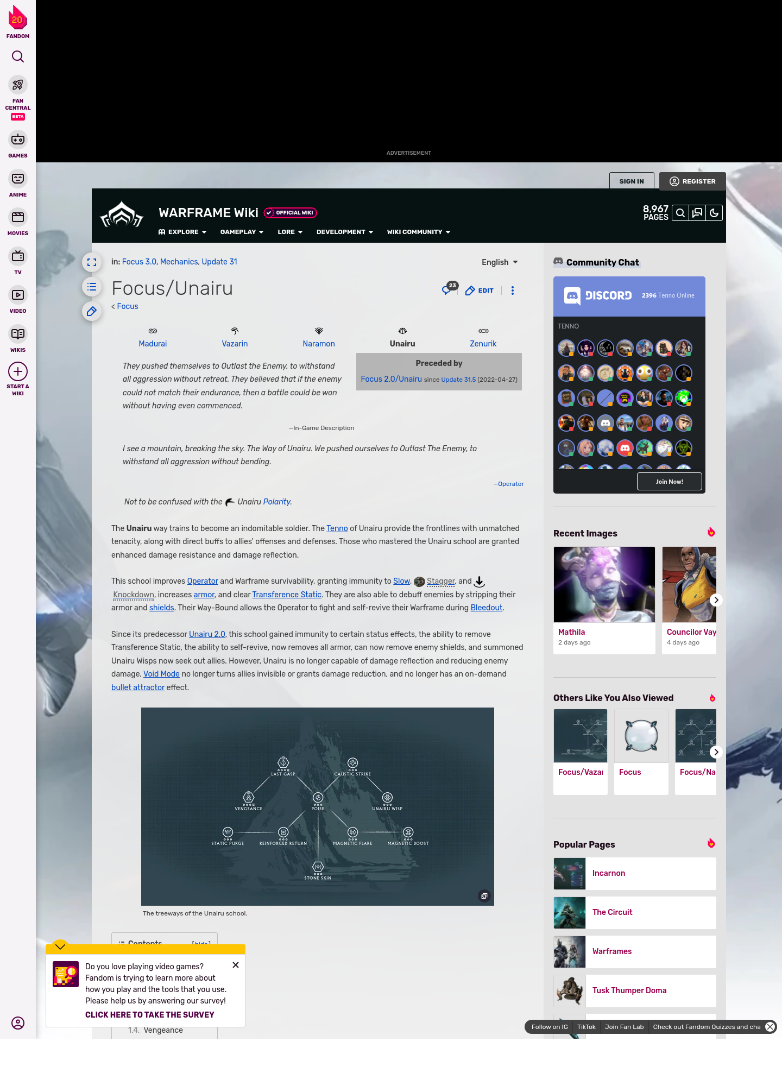Open the Movies sidebar icon
This screenshot has height=1086, width=782.
(18, 217)
